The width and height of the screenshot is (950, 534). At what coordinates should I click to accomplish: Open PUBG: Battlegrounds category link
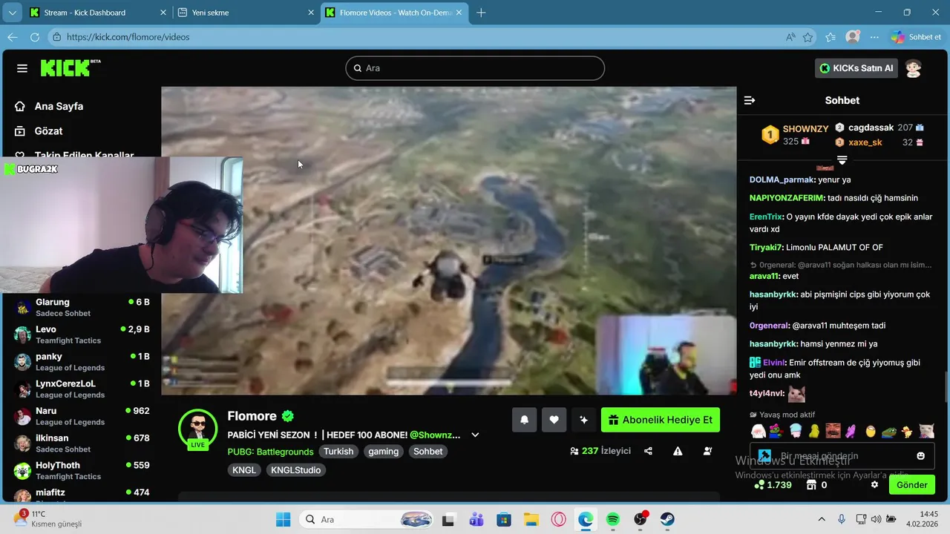click(271, 452)
